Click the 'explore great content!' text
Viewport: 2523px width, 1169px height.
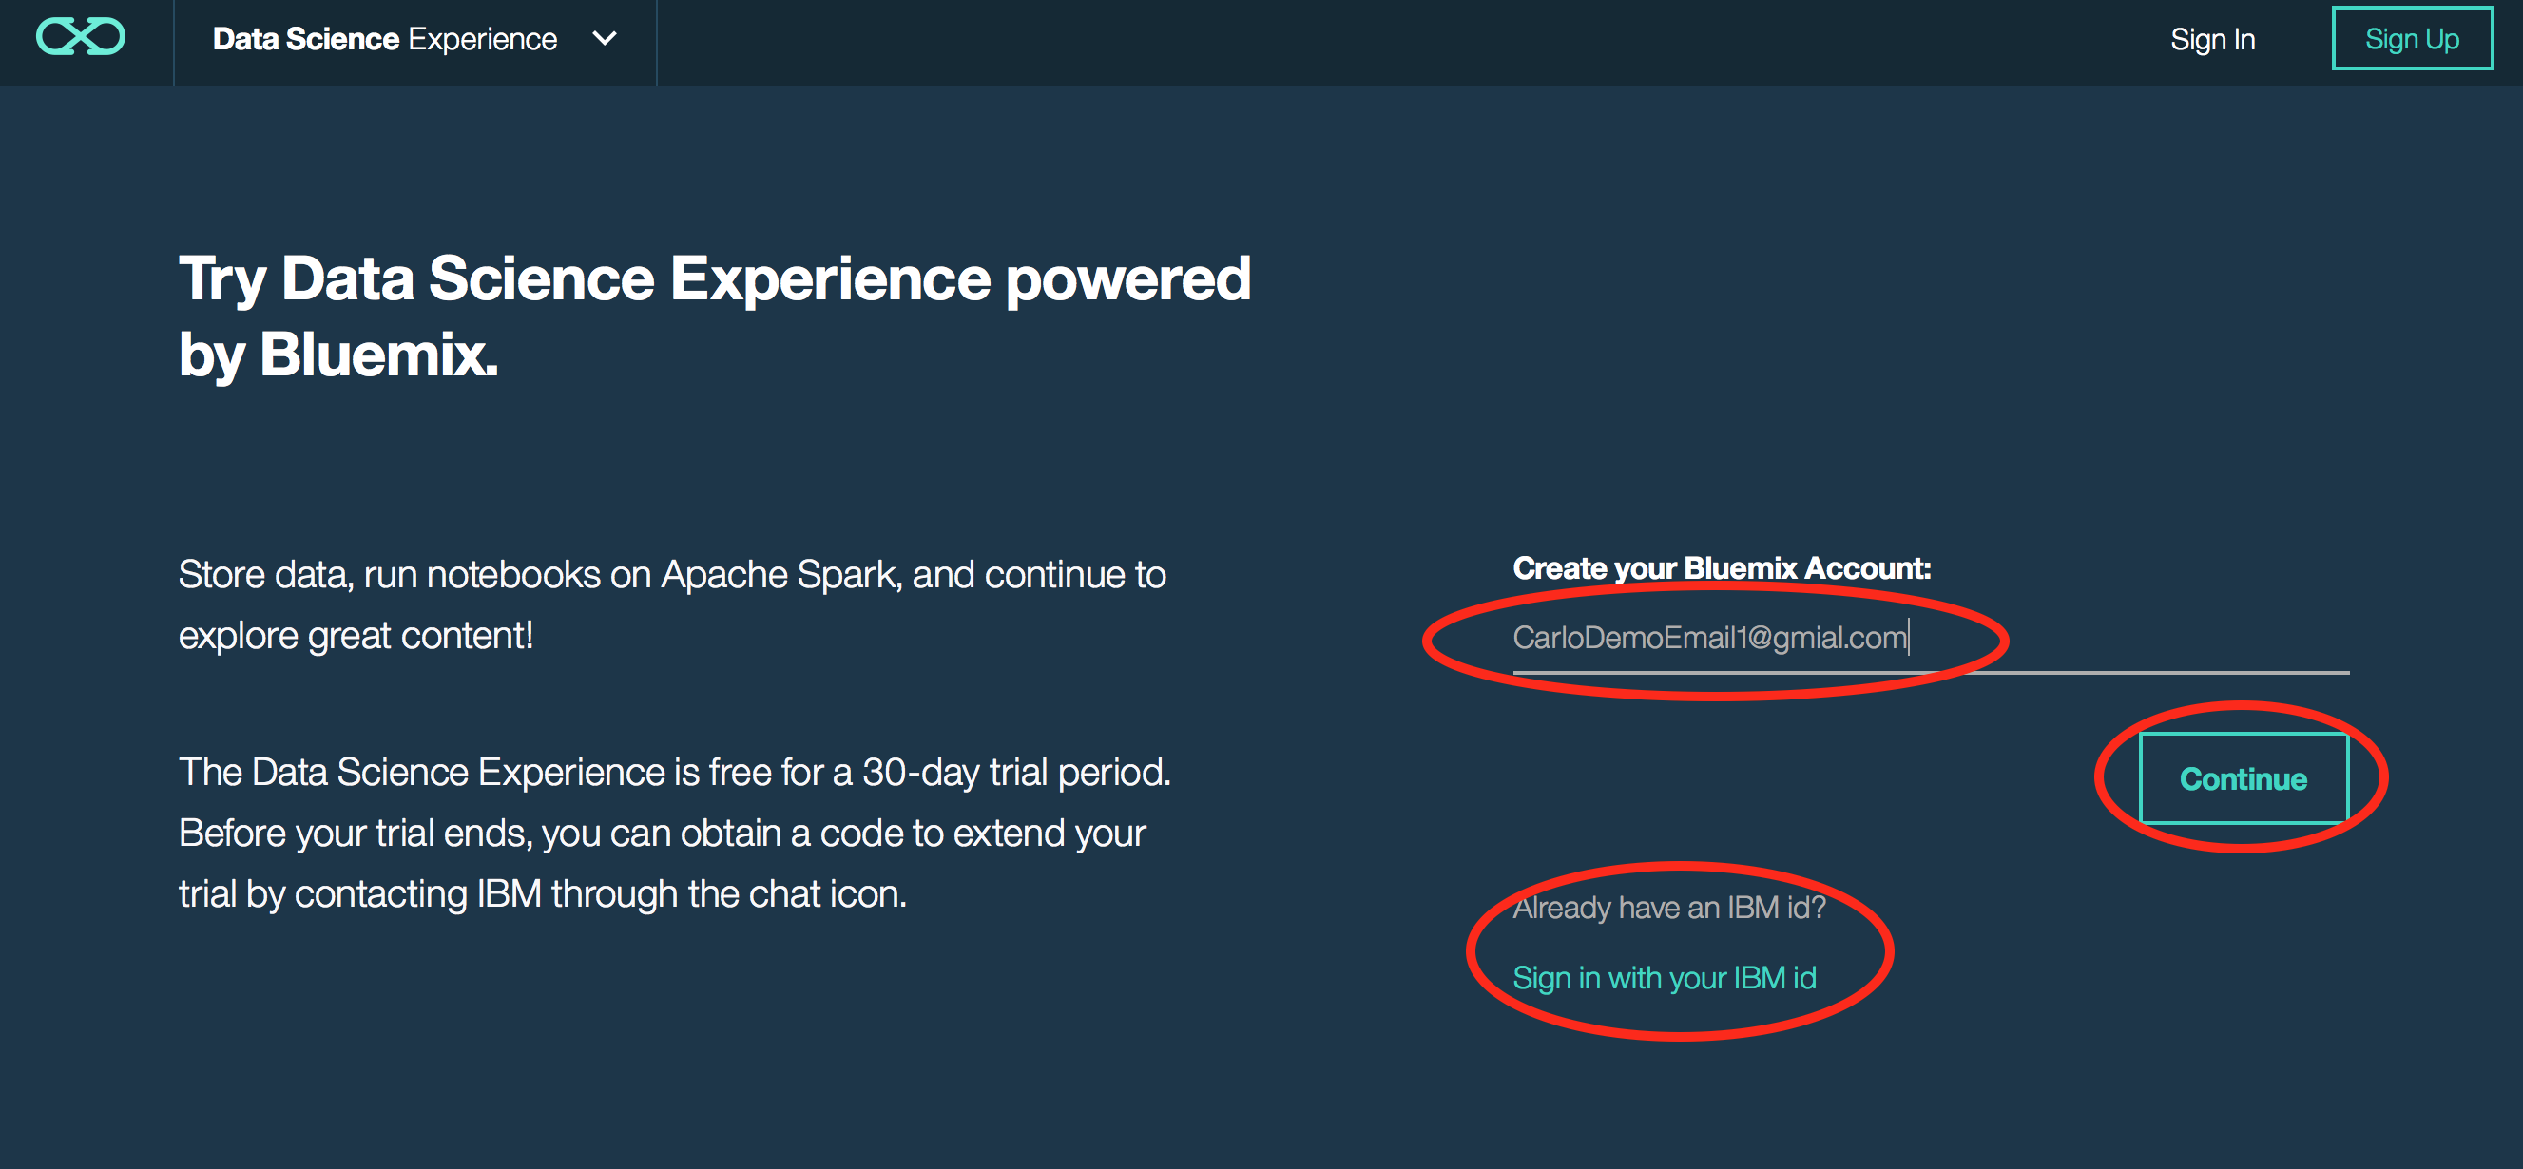coord(356,637)
